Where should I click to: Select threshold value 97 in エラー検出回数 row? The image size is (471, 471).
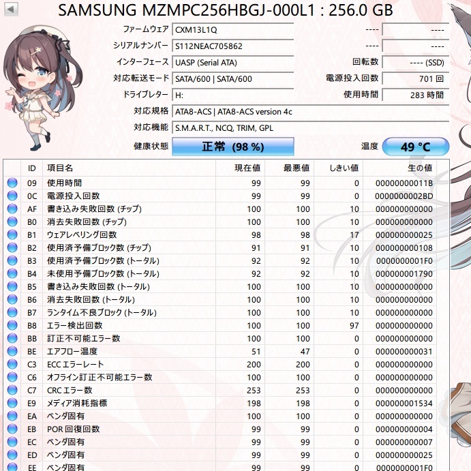pos(354,326)
